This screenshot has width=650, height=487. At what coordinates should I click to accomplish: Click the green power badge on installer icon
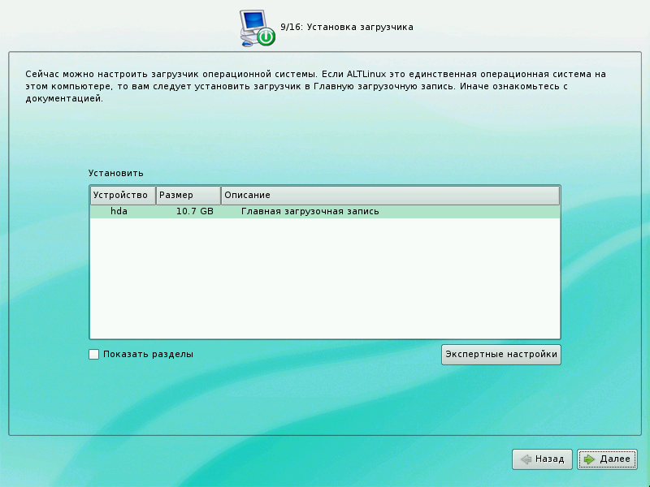pyautogui.click(x=266, y=37)
